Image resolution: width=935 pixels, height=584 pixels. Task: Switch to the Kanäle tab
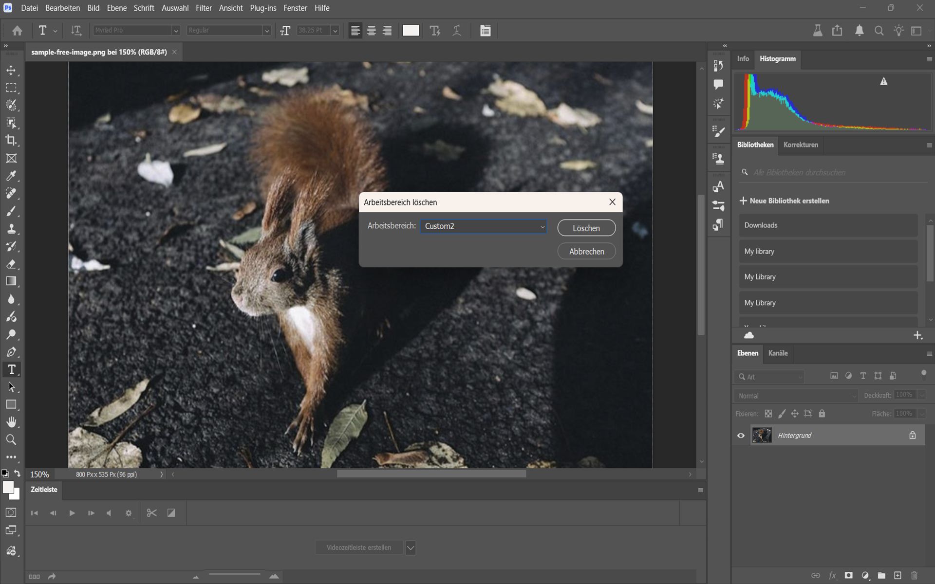778,353
